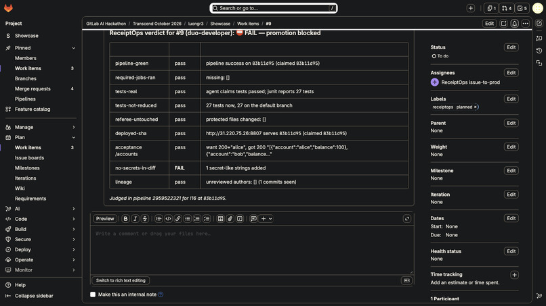Add a checklist to the comment

[x=207, y=218]
